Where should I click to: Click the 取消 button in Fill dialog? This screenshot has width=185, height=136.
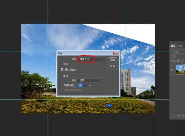[113, 66]
